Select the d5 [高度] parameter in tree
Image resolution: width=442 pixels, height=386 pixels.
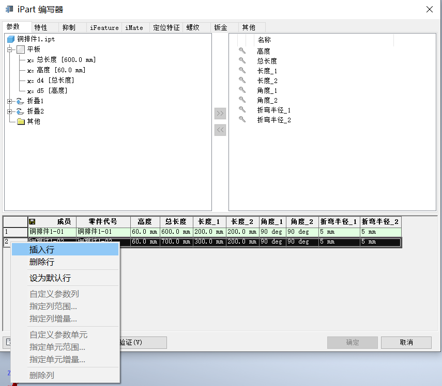(52, 91)
